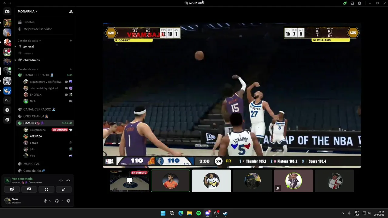388x218 pixels.
Task: Create a voice channel plus icon
Action: [x=71, y=69]
